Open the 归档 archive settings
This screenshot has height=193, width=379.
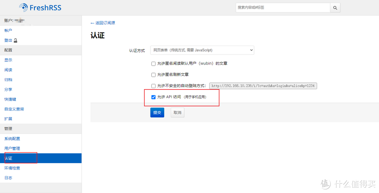coord(8,80)
